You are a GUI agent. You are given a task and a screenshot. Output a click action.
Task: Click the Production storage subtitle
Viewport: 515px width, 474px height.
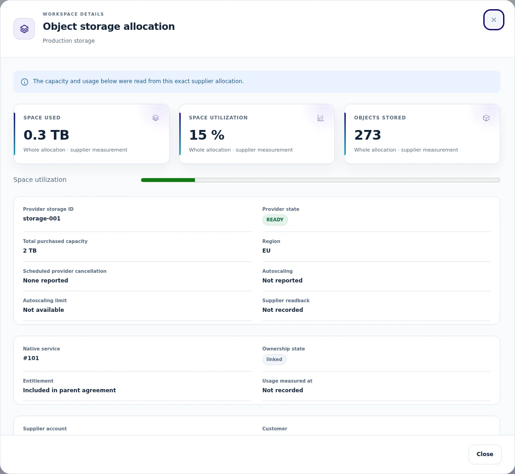(x=69, y=41)
